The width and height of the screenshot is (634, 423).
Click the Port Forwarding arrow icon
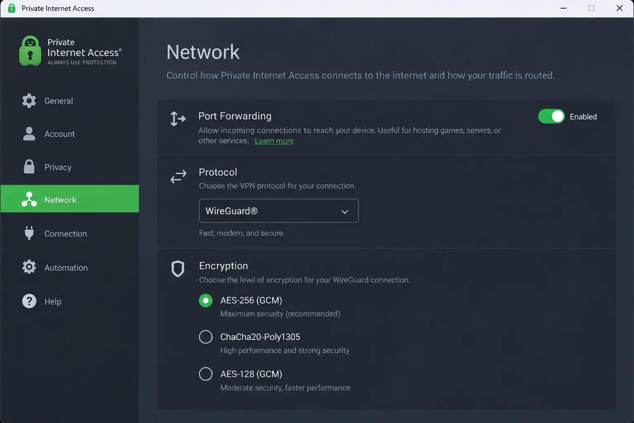coord(178,119)
